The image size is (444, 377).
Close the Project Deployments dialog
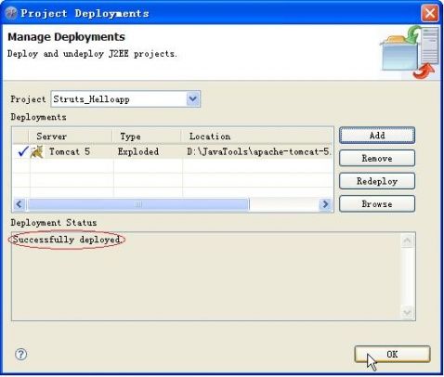tap(430, 14)
